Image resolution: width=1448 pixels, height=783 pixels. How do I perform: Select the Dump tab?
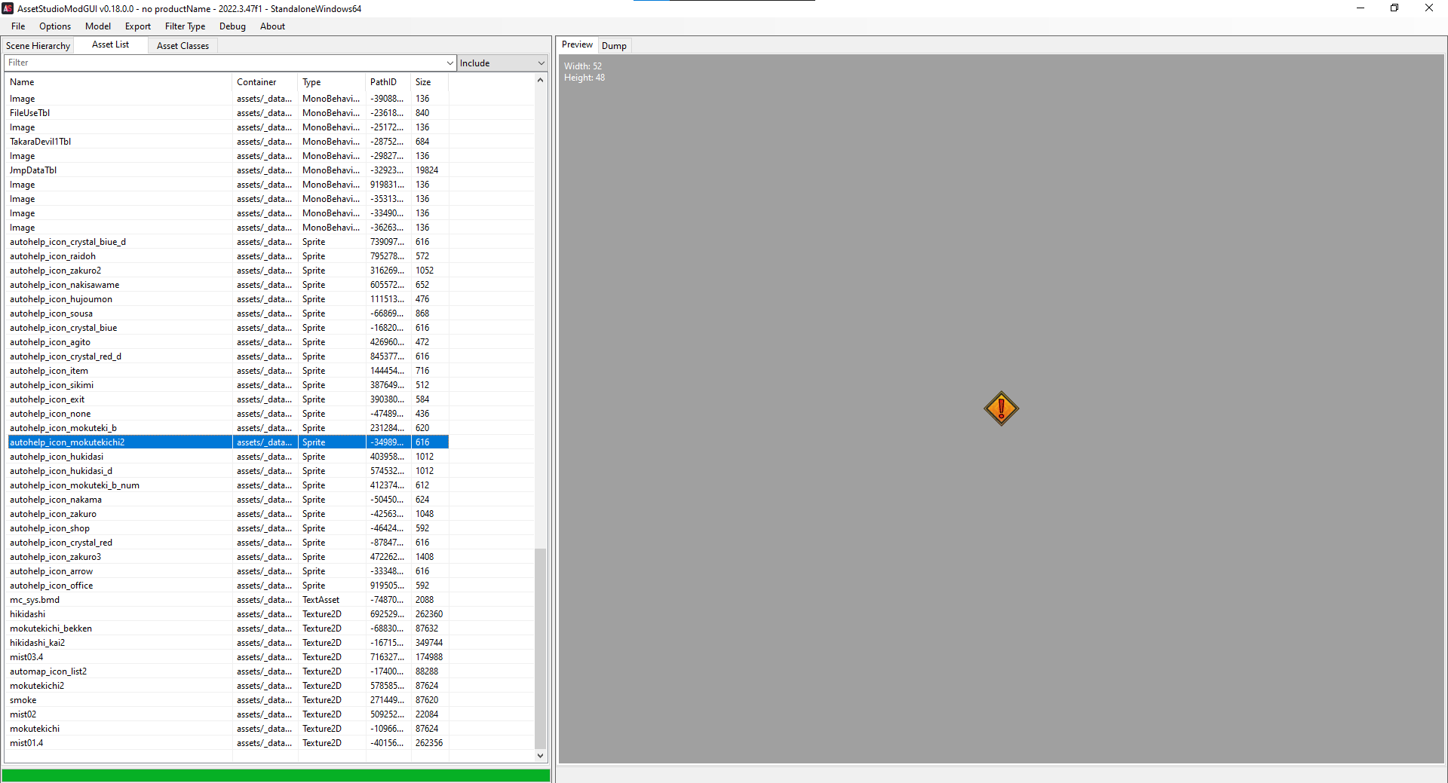click(x=614, y=46)
